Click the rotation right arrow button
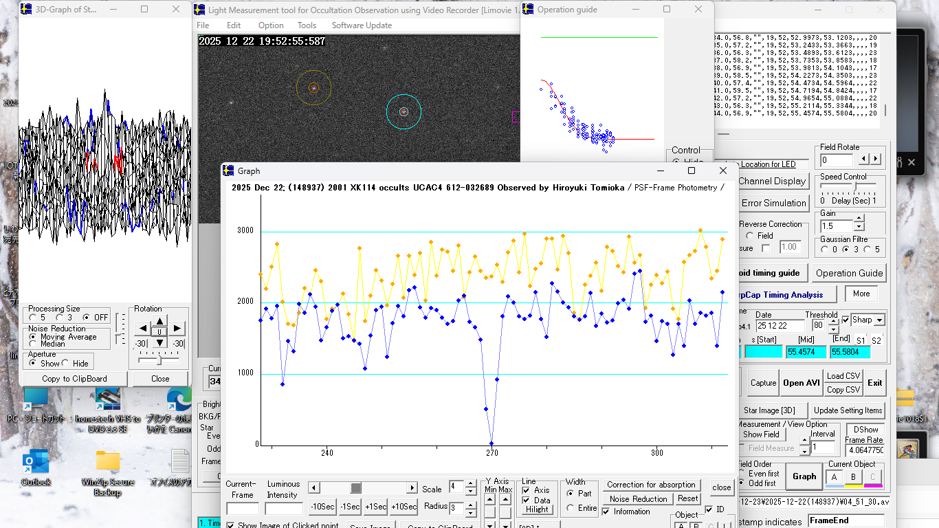Image resolution: width=939 pixels, height=528 pixels. click(177, 329)
